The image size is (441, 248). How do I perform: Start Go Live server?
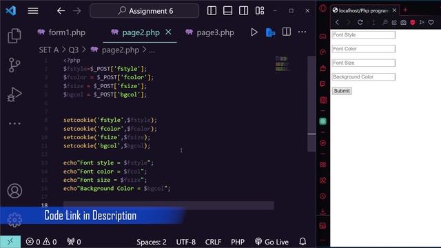point(271,242)
